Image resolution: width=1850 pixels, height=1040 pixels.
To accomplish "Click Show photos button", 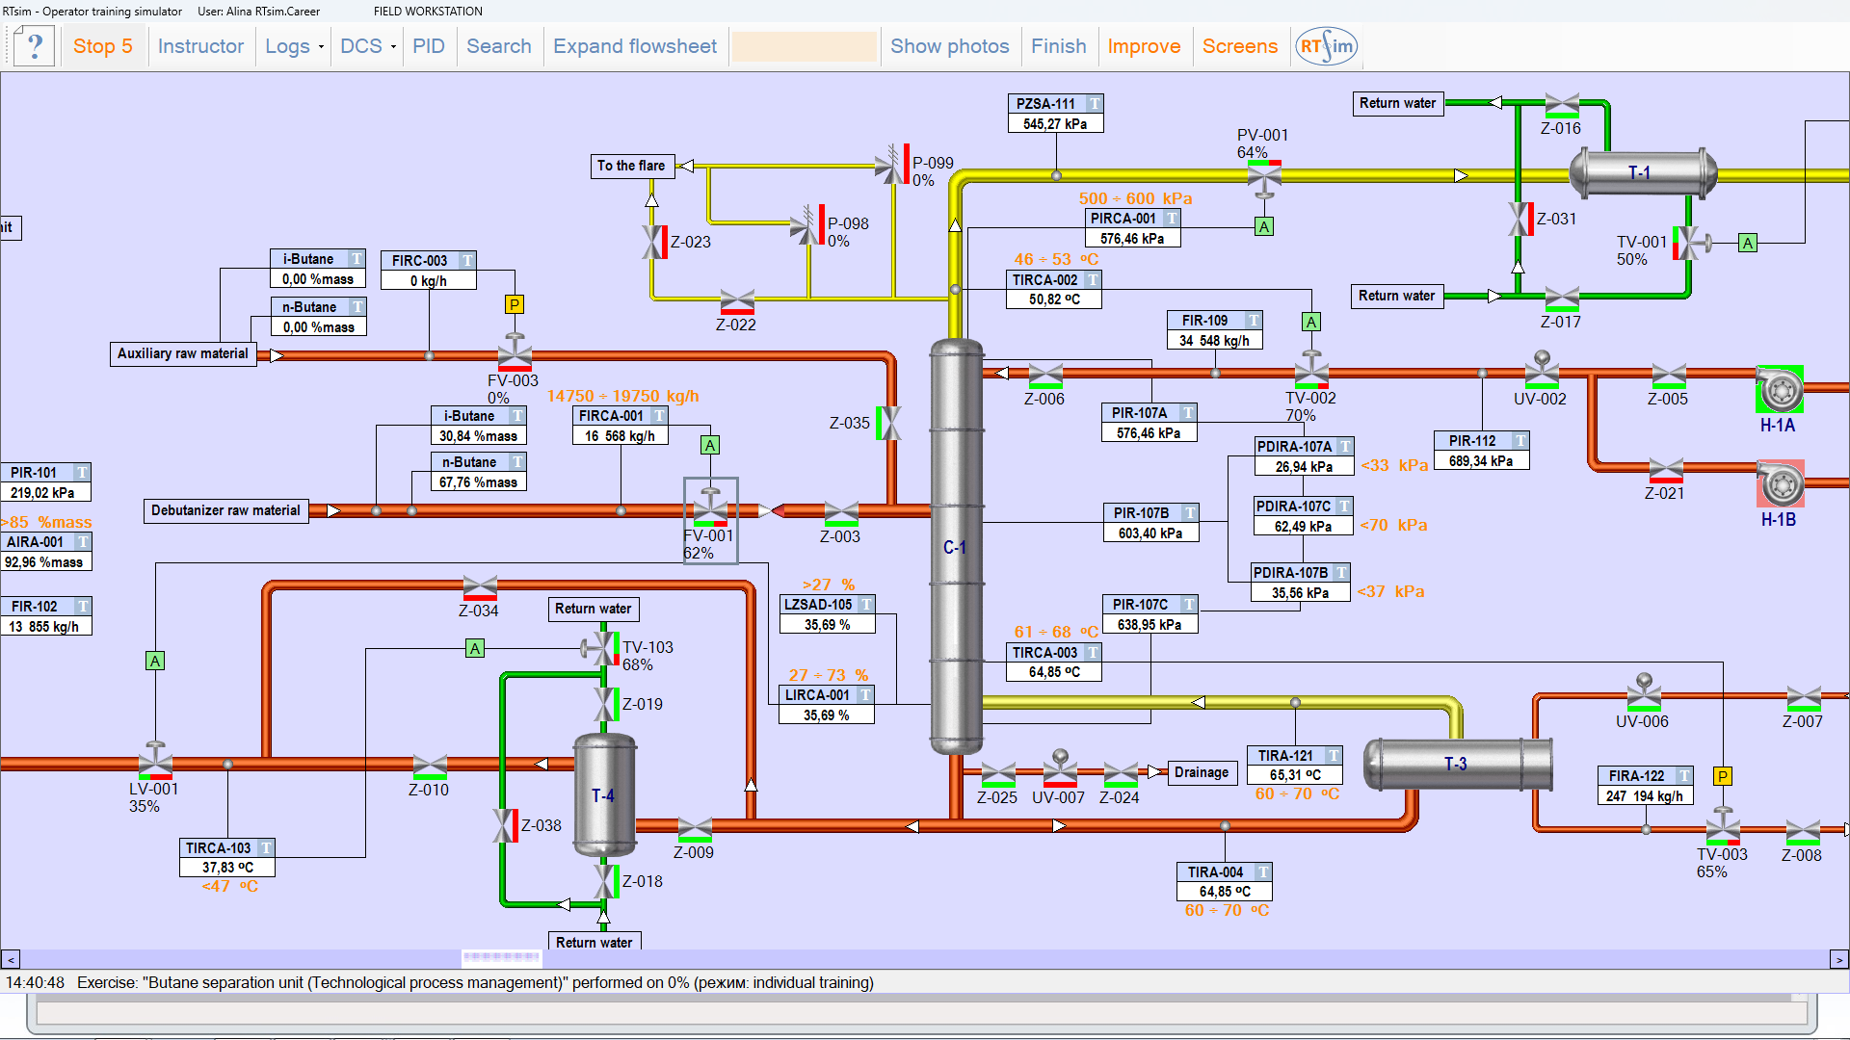I will (949, 46).
